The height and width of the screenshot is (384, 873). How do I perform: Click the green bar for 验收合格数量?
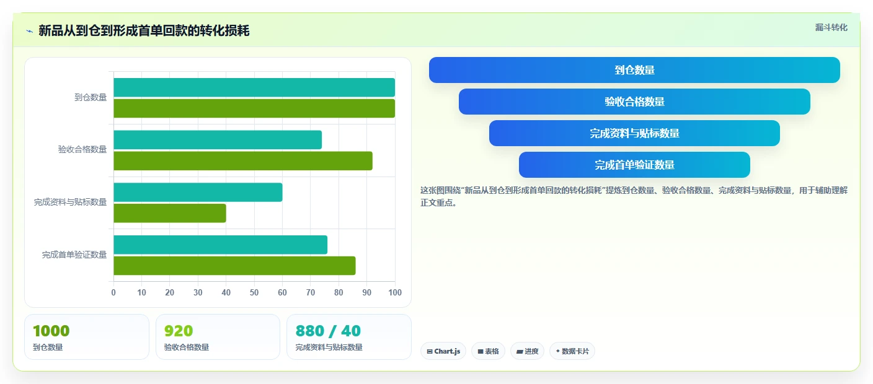click(243, 161)
